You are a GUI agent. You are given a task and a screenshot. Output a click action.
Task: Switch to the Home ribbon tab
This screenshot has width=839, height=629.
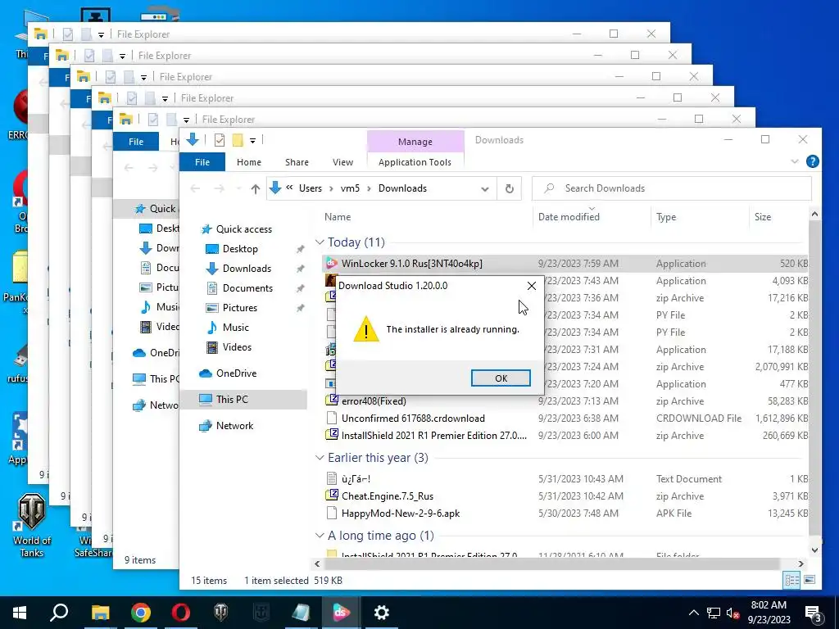pos(249,162)
